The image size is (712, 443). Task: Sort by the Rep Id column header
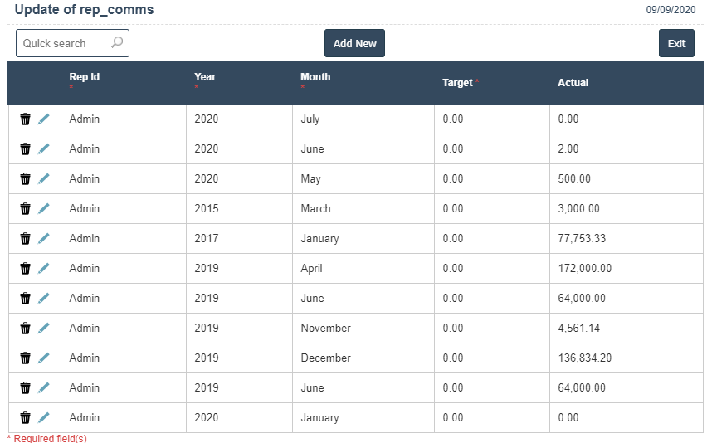pos(84,77)
